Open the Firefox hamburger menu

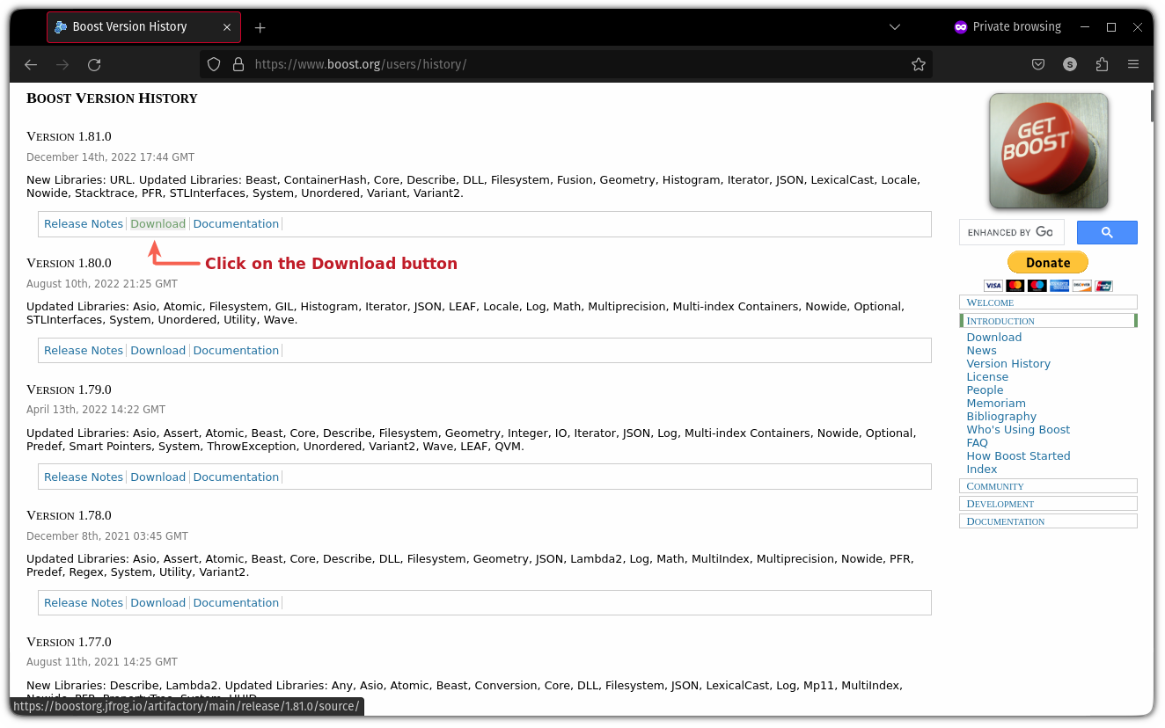(1133, 64)
